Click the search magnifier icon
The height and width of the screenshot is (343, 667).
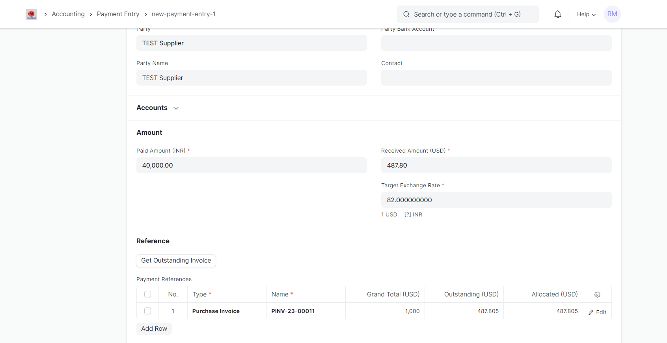pyautogui.click(x=406, y=14)
